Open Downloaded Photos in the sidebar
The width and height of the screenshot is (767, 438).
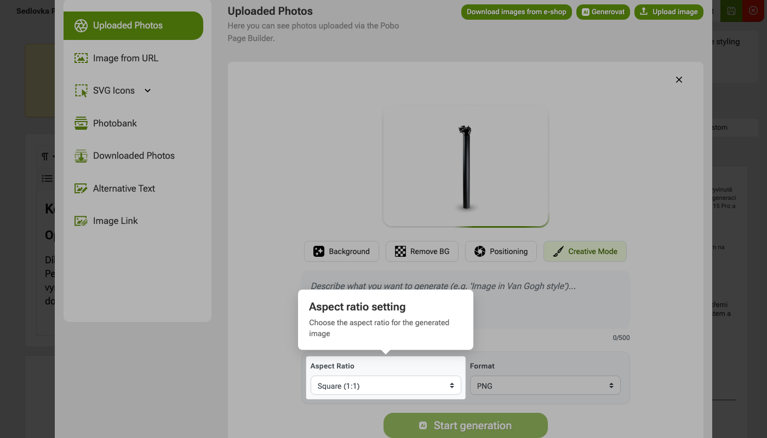[133, 155]
